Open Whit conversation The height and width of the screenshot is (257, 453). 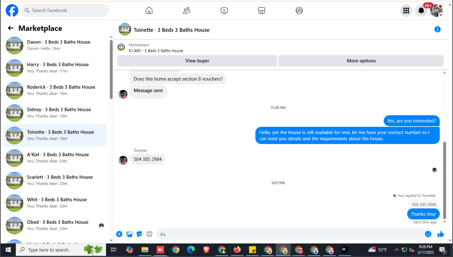coord(55,203)
